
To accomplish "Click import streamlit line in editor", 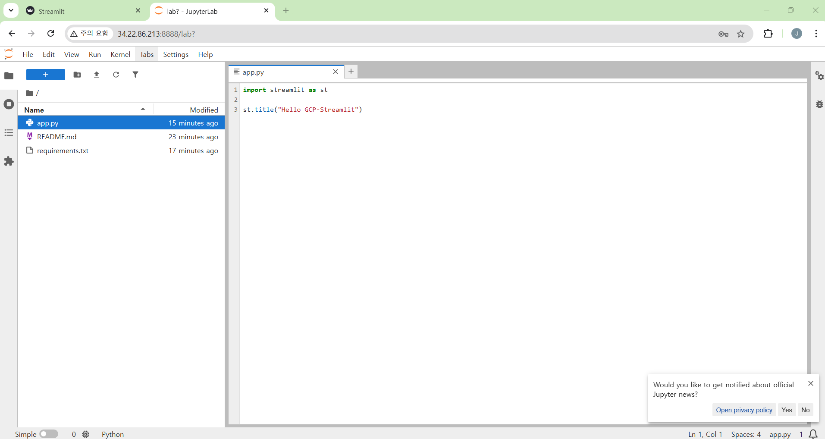I will [x=285, y=90].
